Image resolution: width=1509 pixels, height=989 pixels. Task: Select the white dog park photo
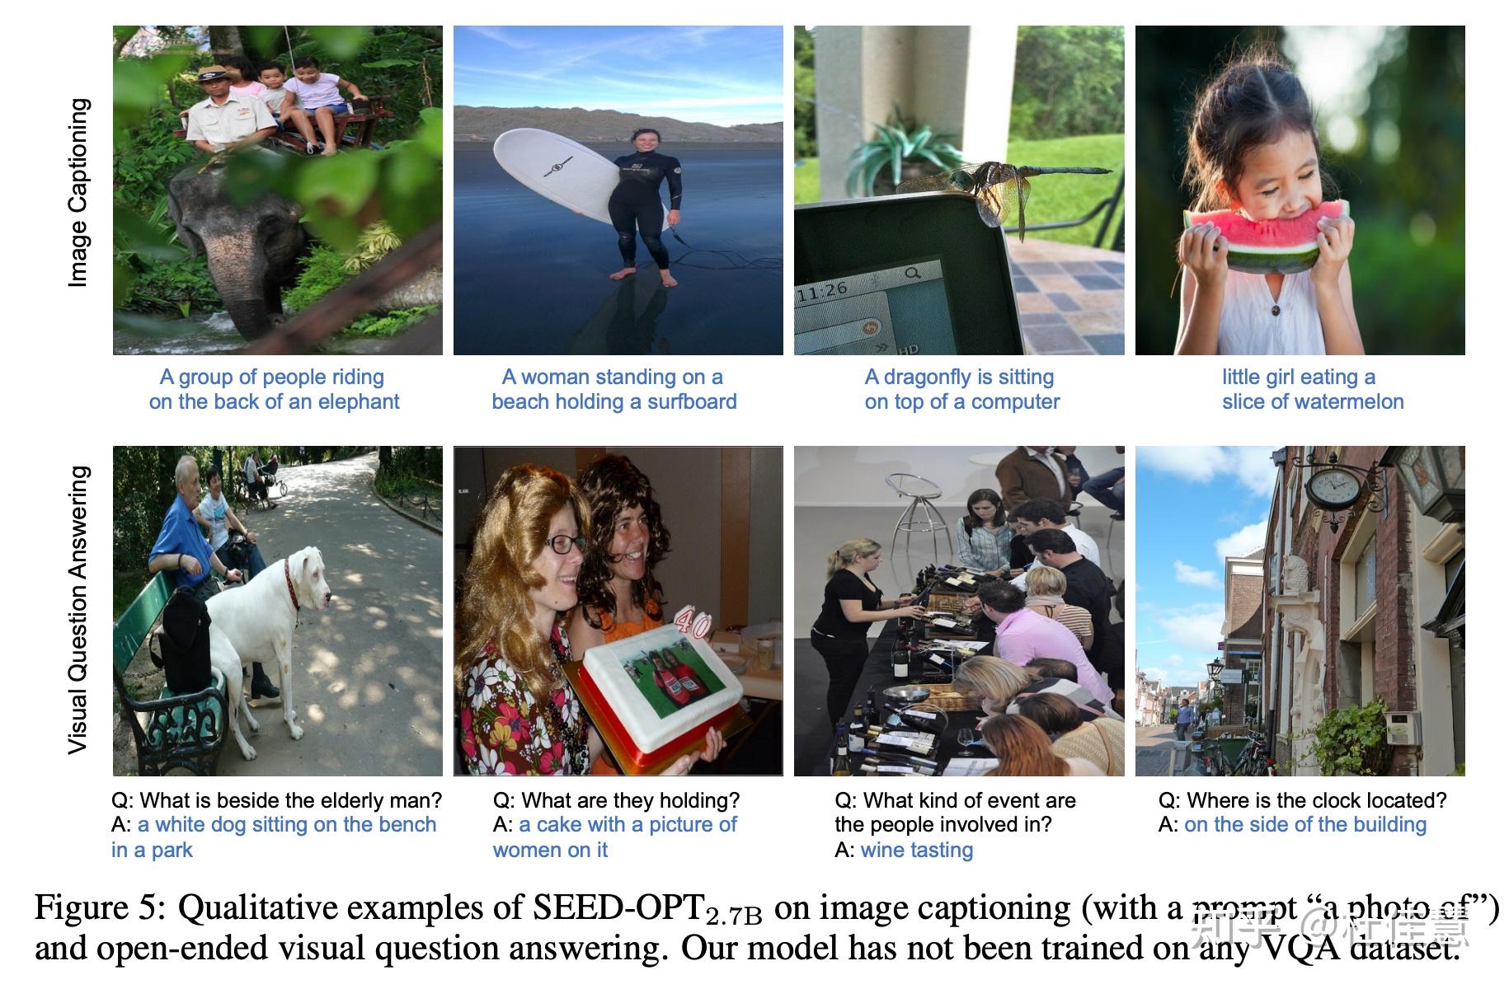pyautogui.click(x=278, y=611)
